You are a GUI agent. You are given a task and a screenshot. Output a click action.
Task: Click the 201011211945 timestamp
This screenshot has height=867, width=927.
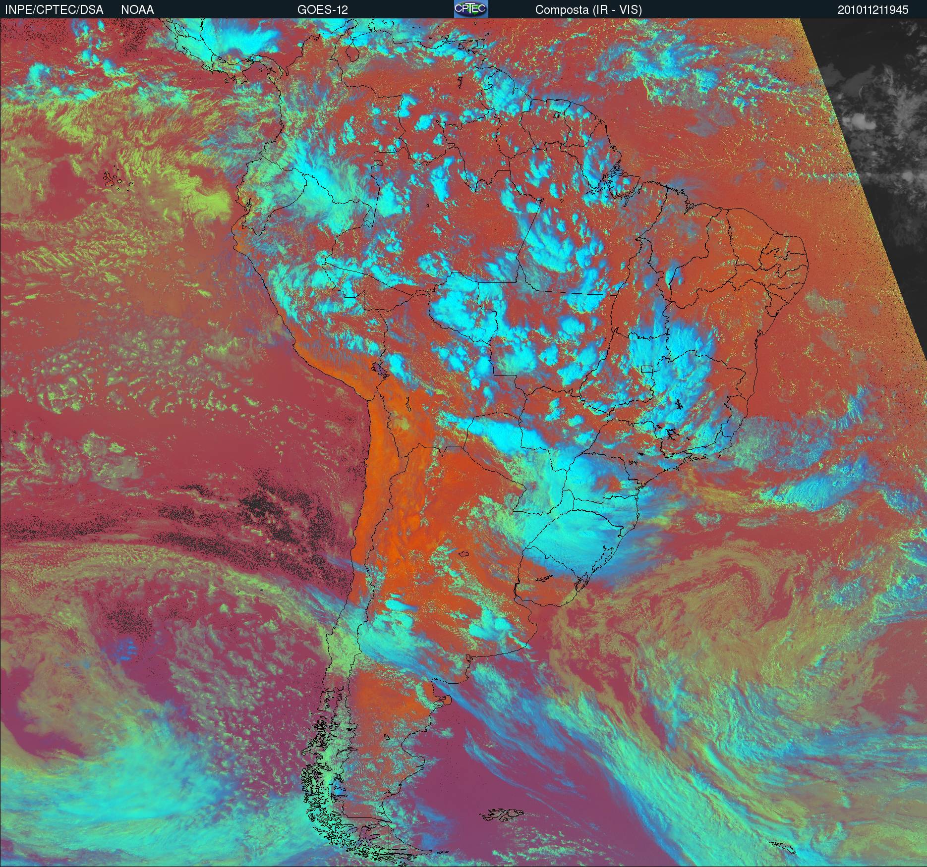pos(872,9)
